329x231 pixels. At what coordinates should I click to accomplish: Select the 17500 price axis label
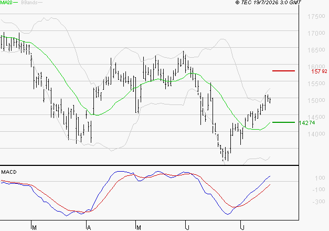coord(316,16)
